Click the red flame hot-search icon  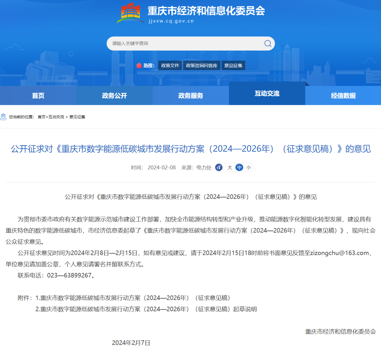139,65
